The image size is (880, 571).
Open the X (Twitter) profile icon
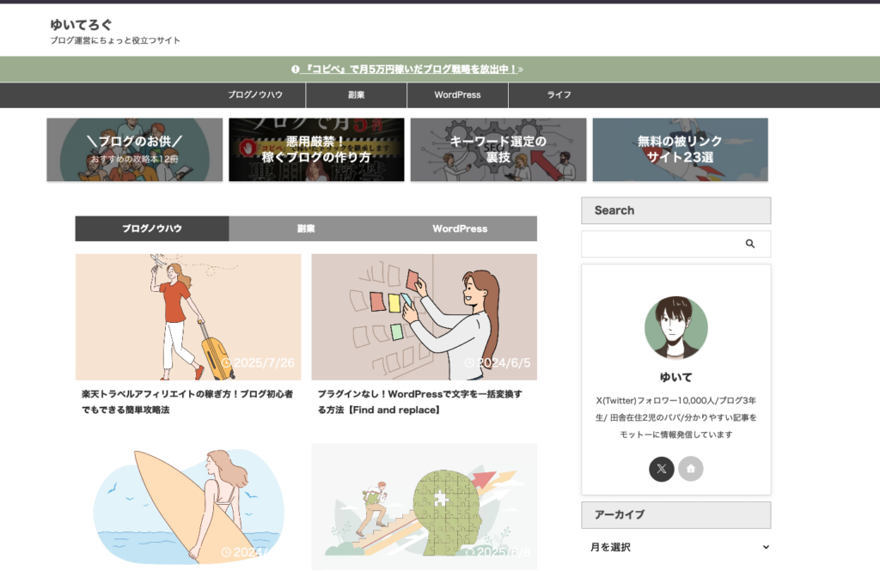click(661, 469)
